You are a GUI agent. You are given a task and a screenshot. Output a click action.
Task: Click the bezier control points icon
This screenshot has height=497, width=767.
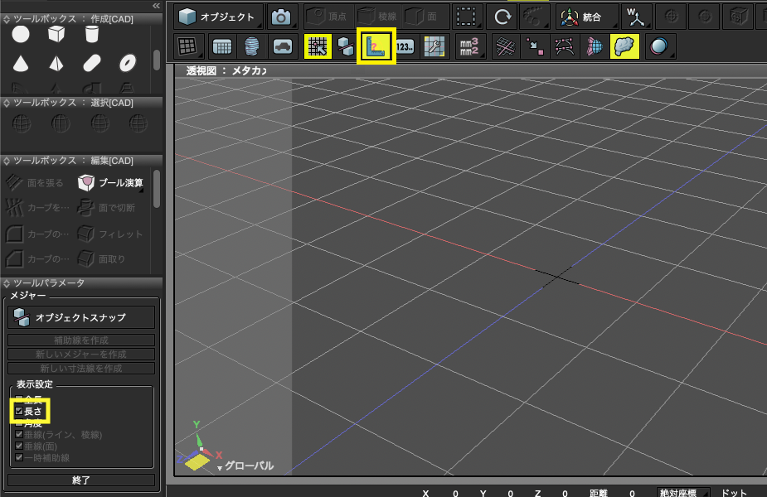564,47
